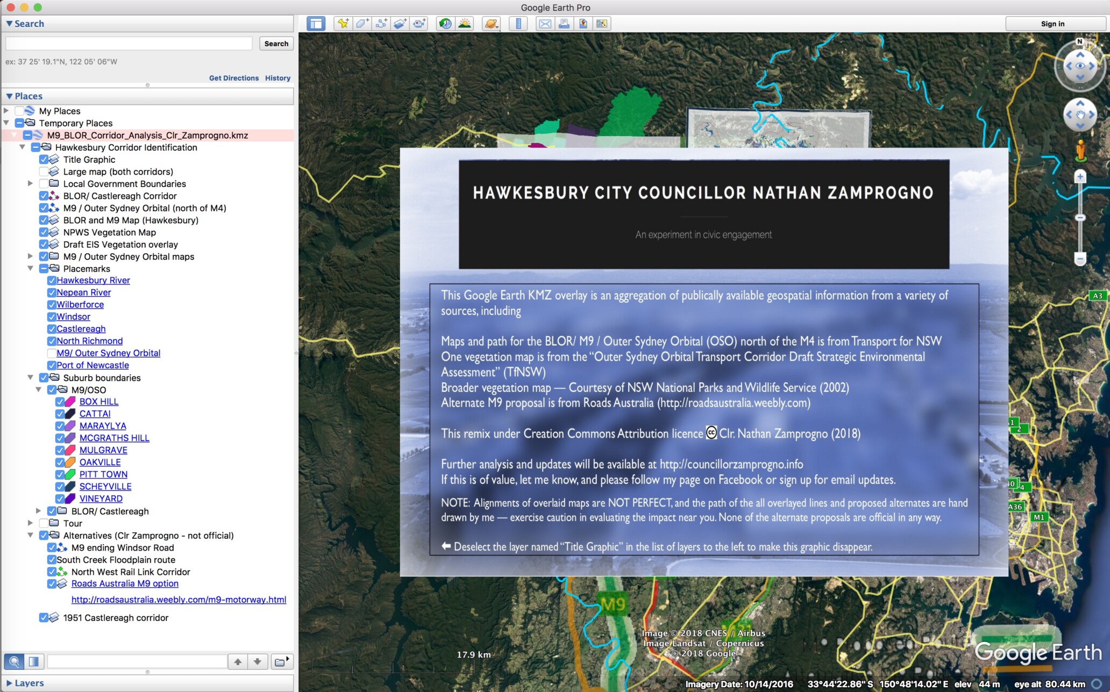Collapse the Places panel header
The width and height of the screenshot is (1110, 692).
point(9,96)
